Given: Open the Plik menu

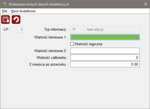Looking at the screenshot, I should pos(5,11).
